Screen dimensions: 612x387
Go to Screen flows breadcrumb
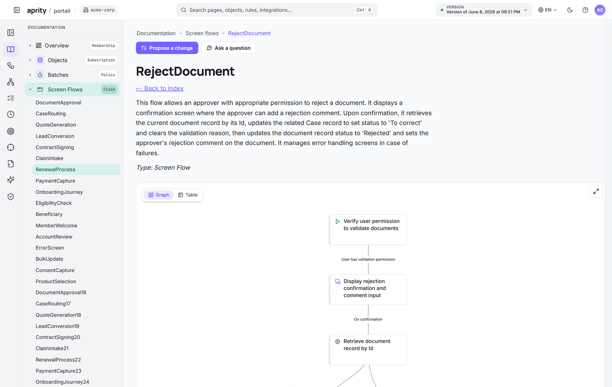pos(202,33)
